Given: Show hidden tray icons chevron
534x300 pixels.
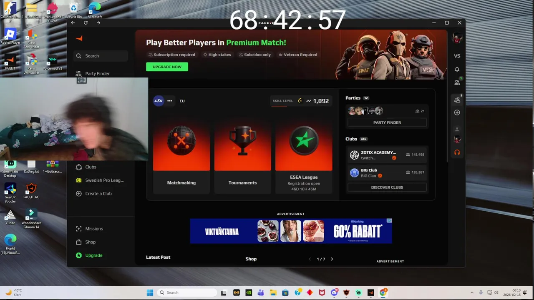Looking at the screenshot, I should click(x=472, y=292).
